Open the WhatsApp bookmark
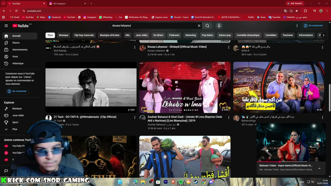The image size is (331, 186). click(106, 17)
